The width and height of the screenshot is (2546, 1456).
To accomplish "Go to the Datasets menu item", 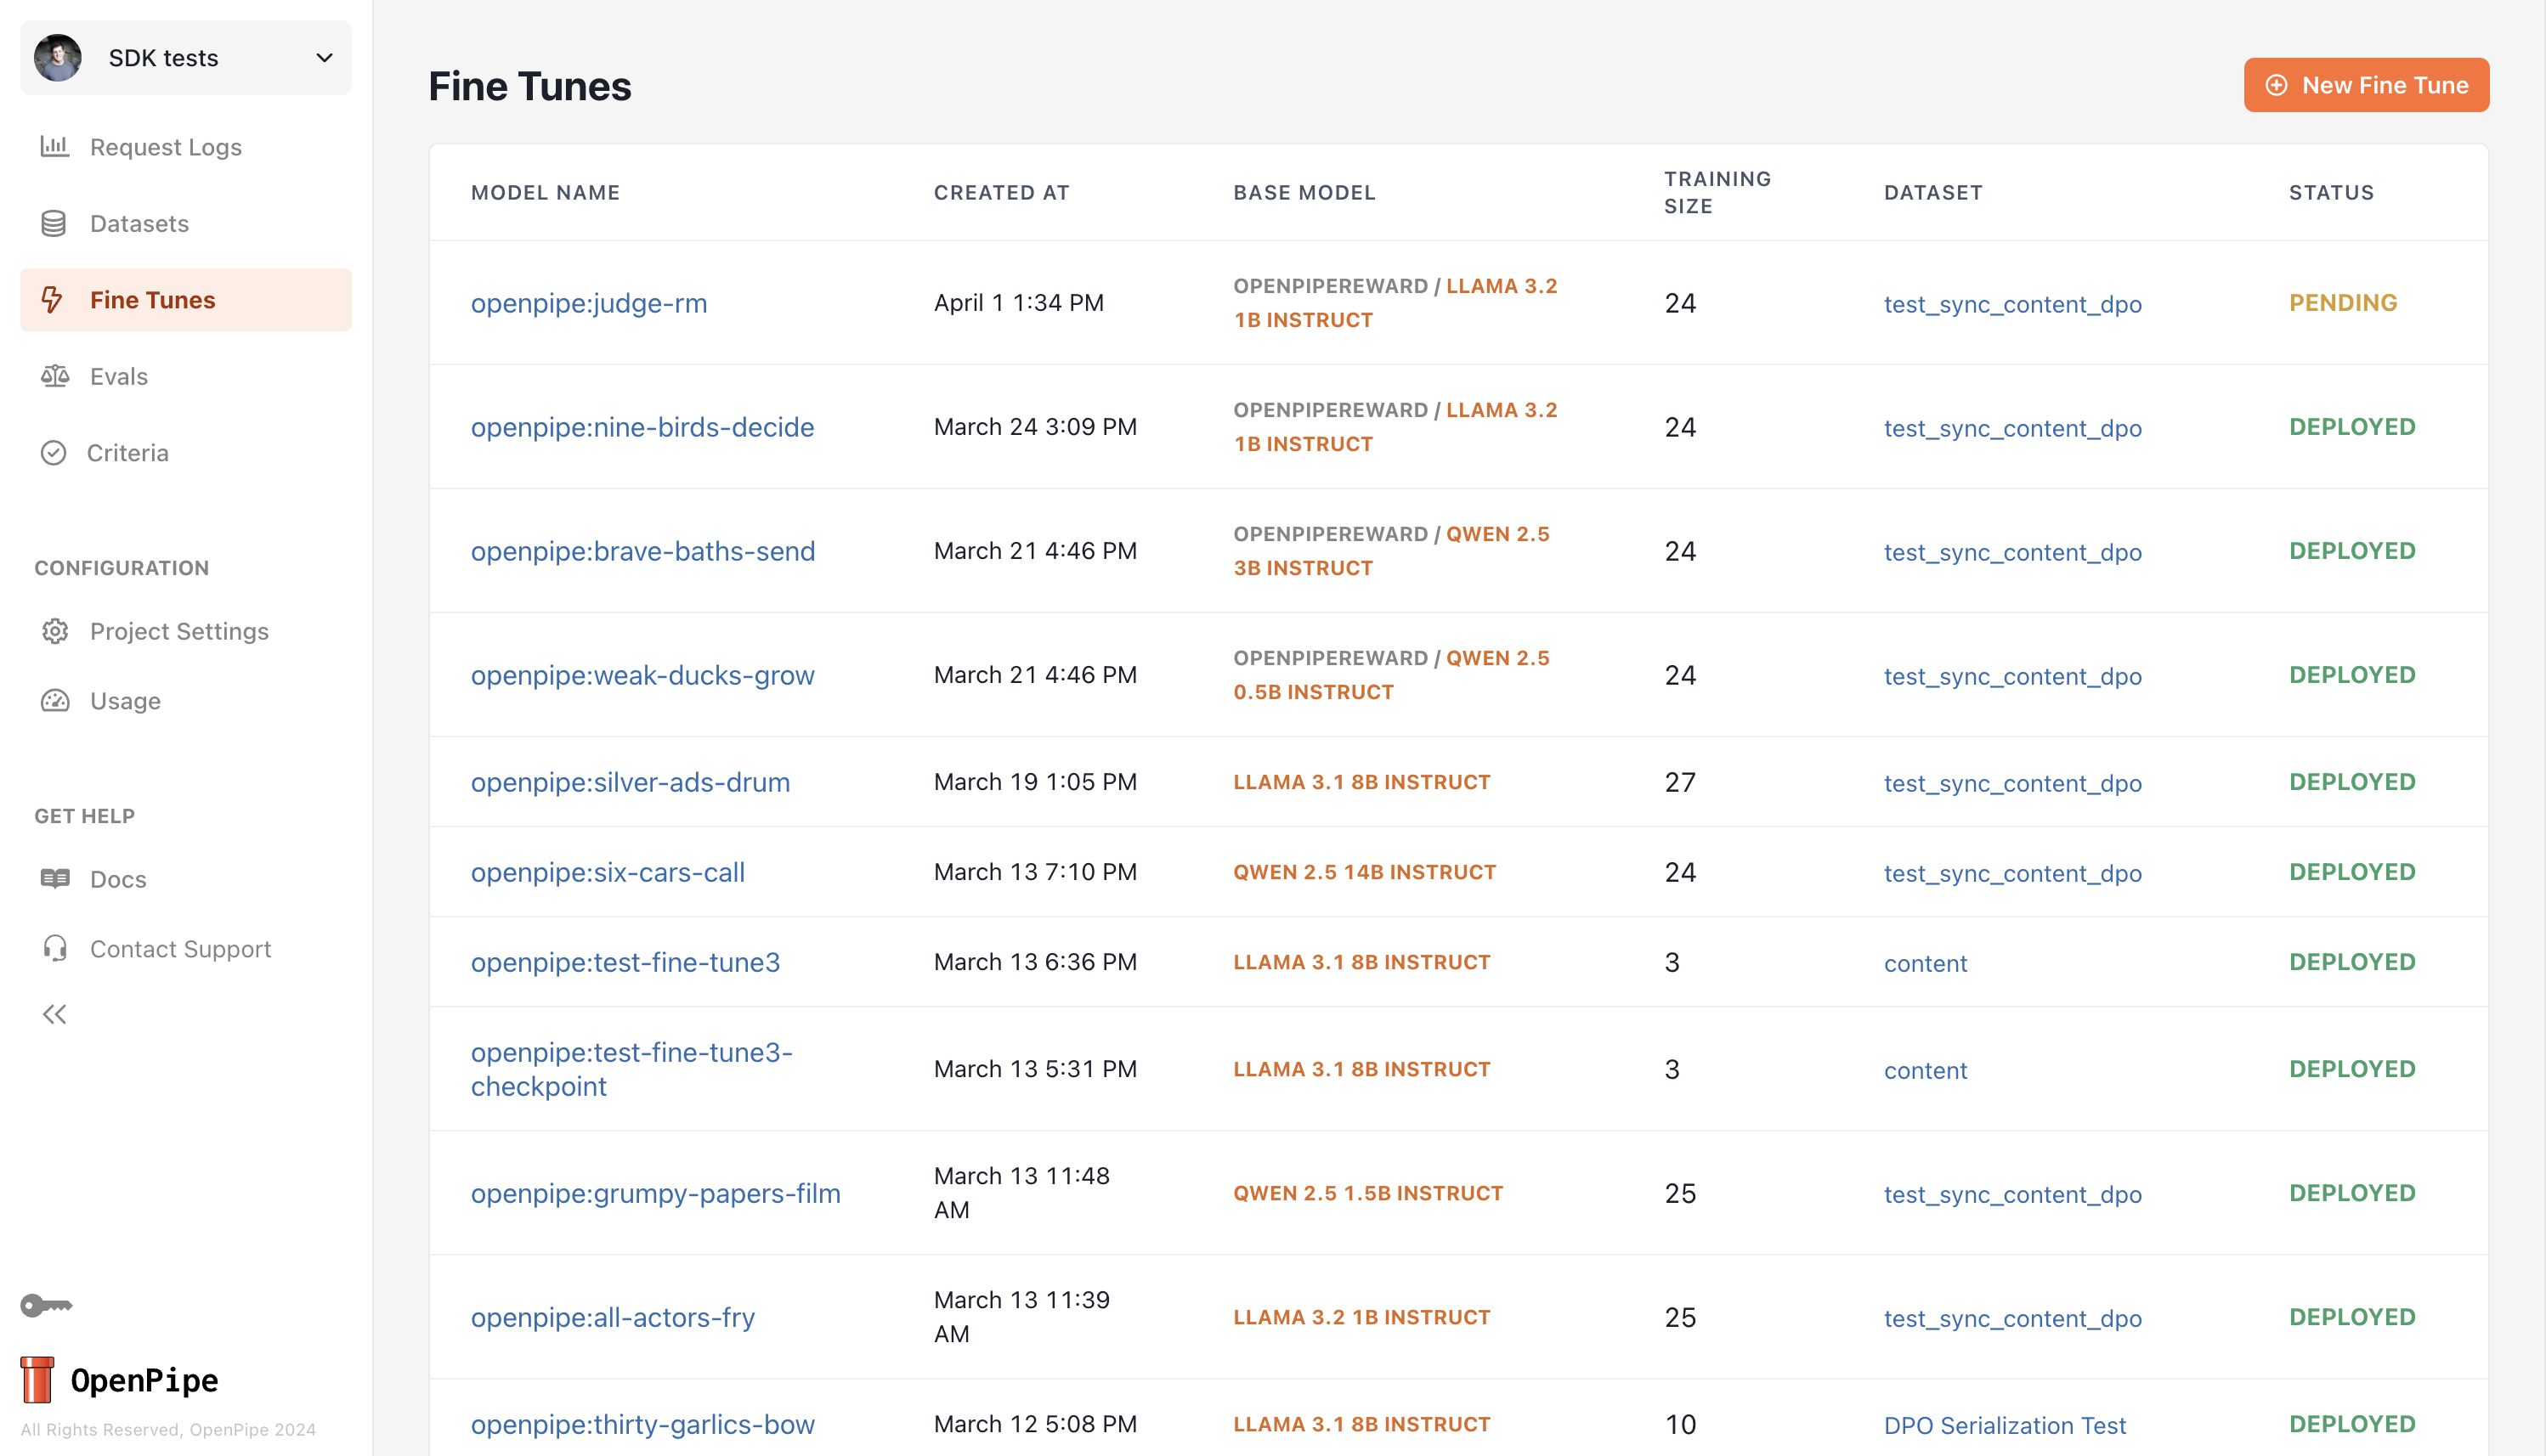I will tap(139, 223).
